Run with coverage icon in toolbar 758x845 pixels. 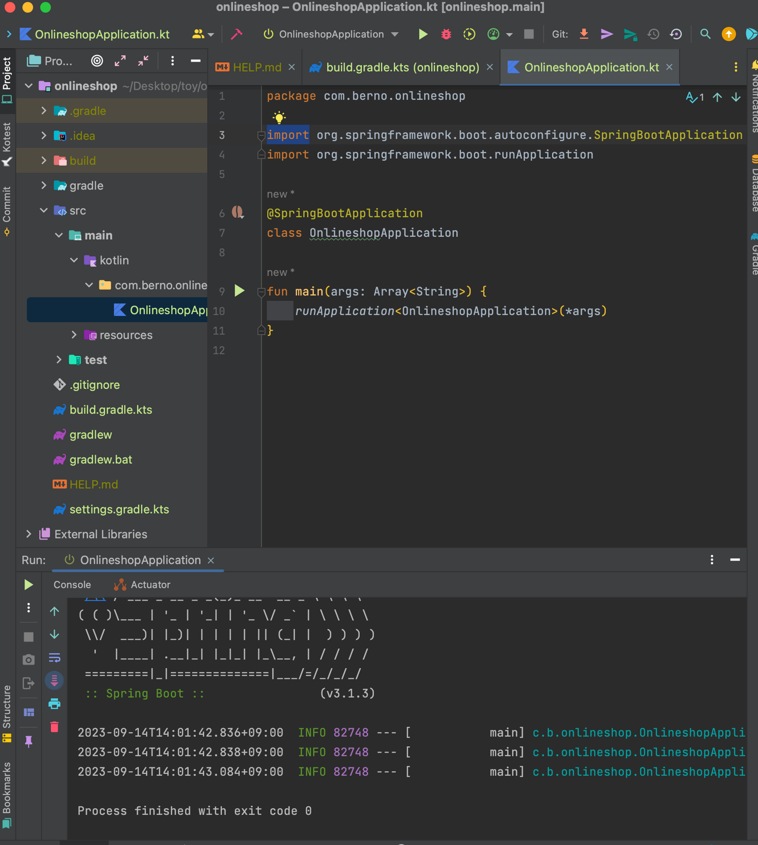click(469, 34)
